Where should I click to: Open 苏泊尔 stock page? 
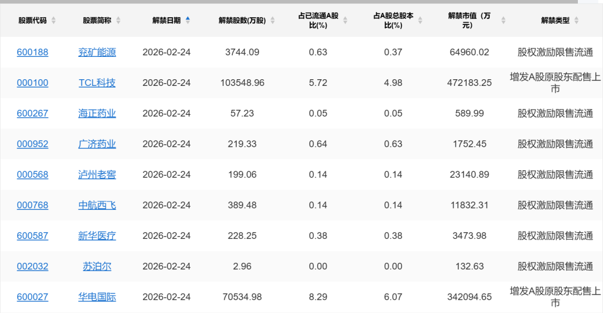click(97, 266)
